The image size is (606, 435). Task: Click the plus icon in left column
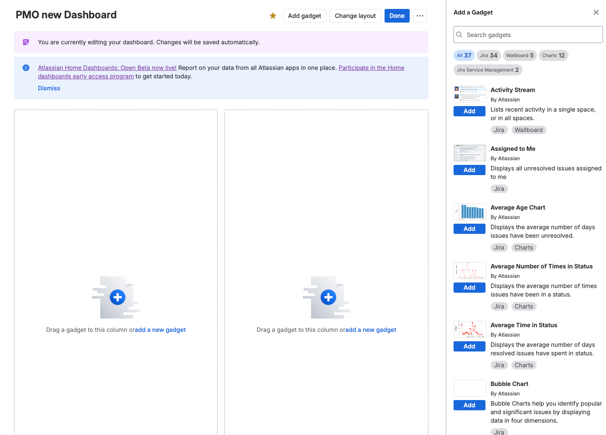pos(118,297)
